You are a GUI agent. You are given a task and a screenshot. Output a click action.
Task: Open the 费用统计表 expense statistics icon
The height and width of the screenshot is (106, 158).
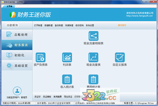point(93,79)
